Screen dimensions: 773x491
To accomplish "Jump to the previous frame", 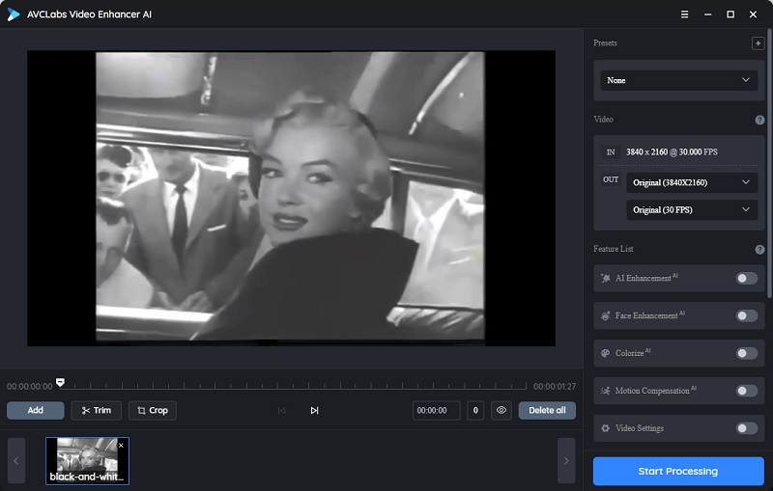I will [282, 410].
